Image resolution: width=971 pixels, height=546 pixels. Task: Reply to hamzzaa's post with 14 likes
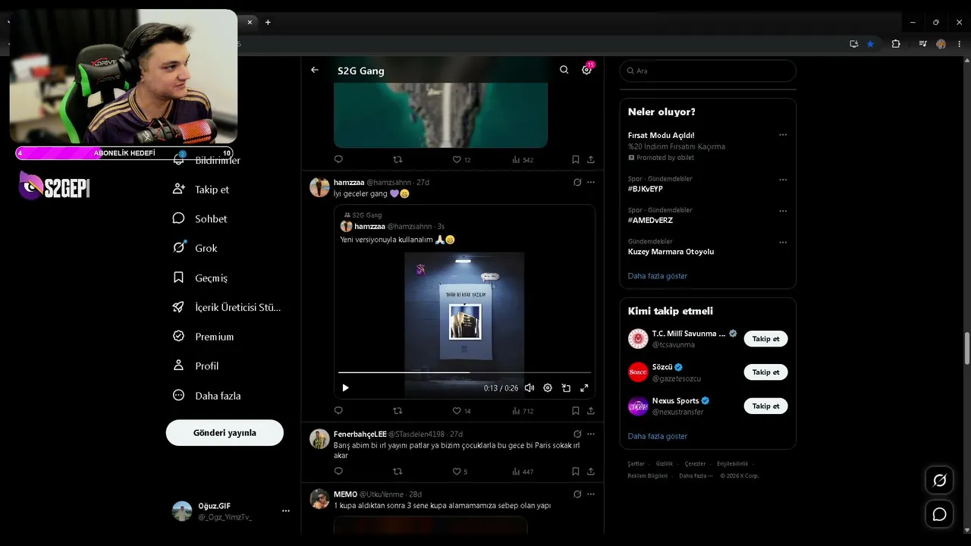[338, 411]
